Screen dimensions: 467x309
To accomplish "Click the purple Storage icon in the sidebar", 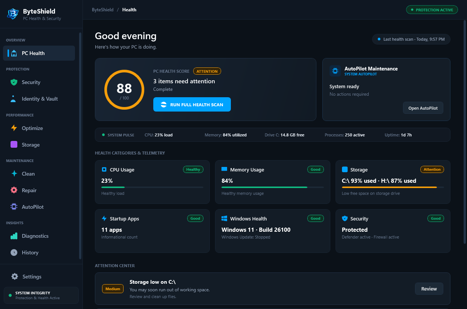I will 14,145.
